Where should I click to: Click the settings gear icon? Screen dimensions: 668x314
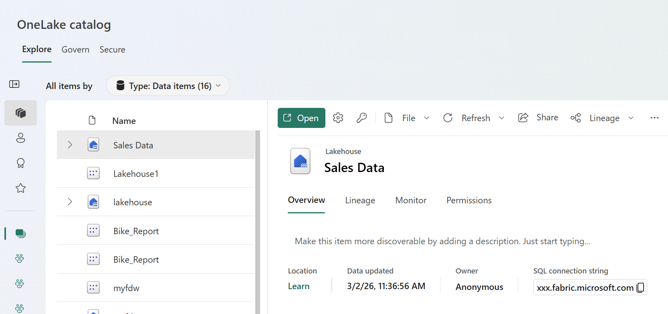click(338, 118)
